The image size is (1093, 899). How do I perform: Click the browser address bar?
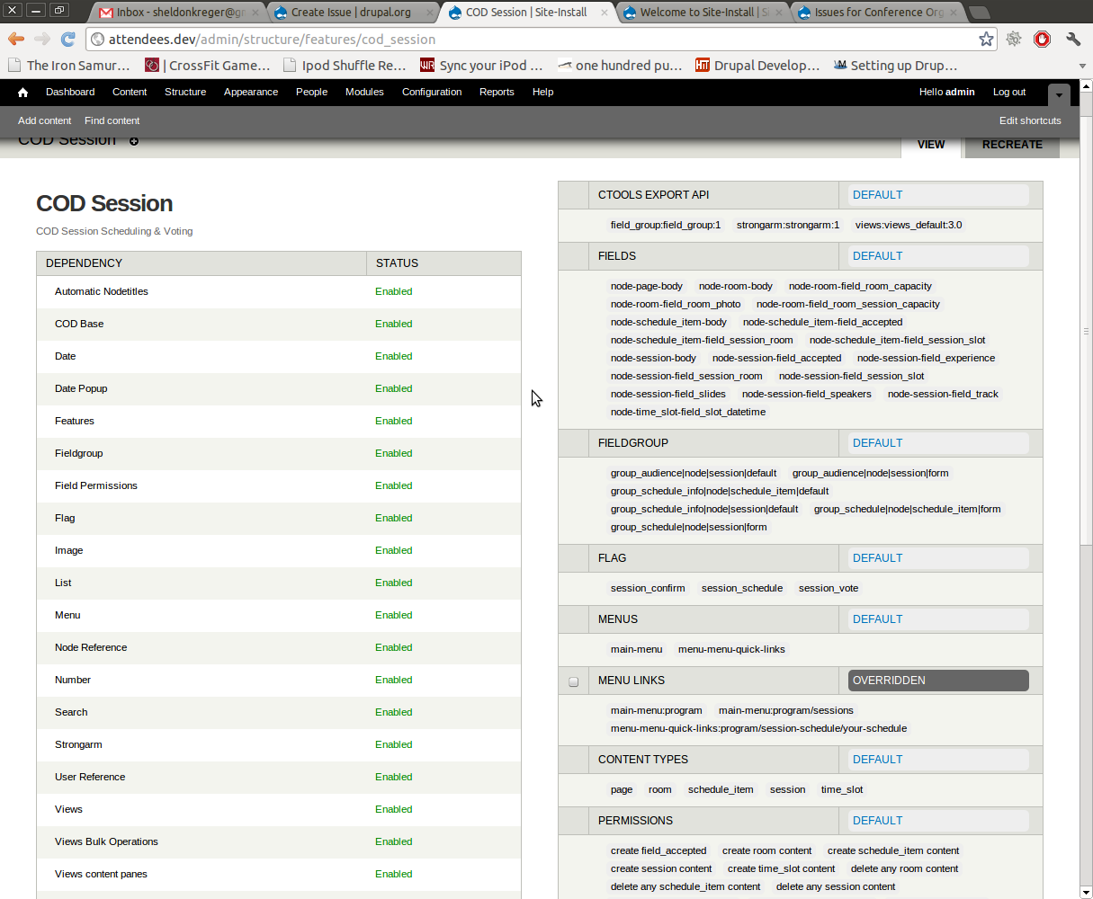[540, 40]
